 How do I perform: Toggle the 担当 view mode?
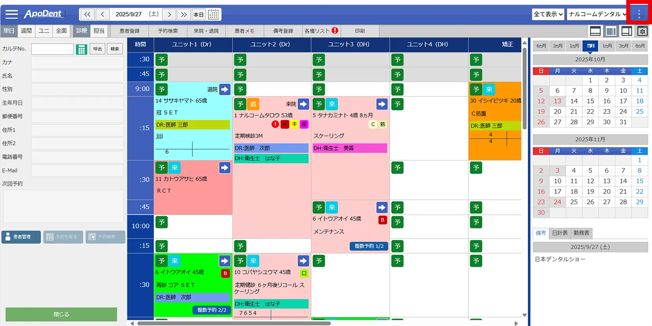(99, 31)
